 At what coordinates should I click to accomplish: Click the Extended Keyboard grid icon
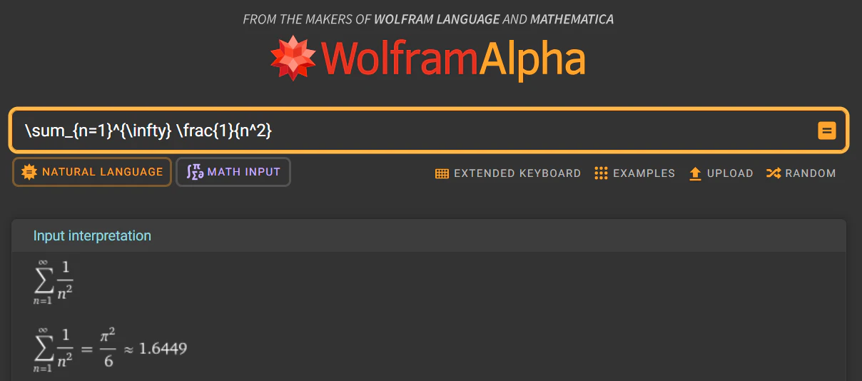point(442,173)
